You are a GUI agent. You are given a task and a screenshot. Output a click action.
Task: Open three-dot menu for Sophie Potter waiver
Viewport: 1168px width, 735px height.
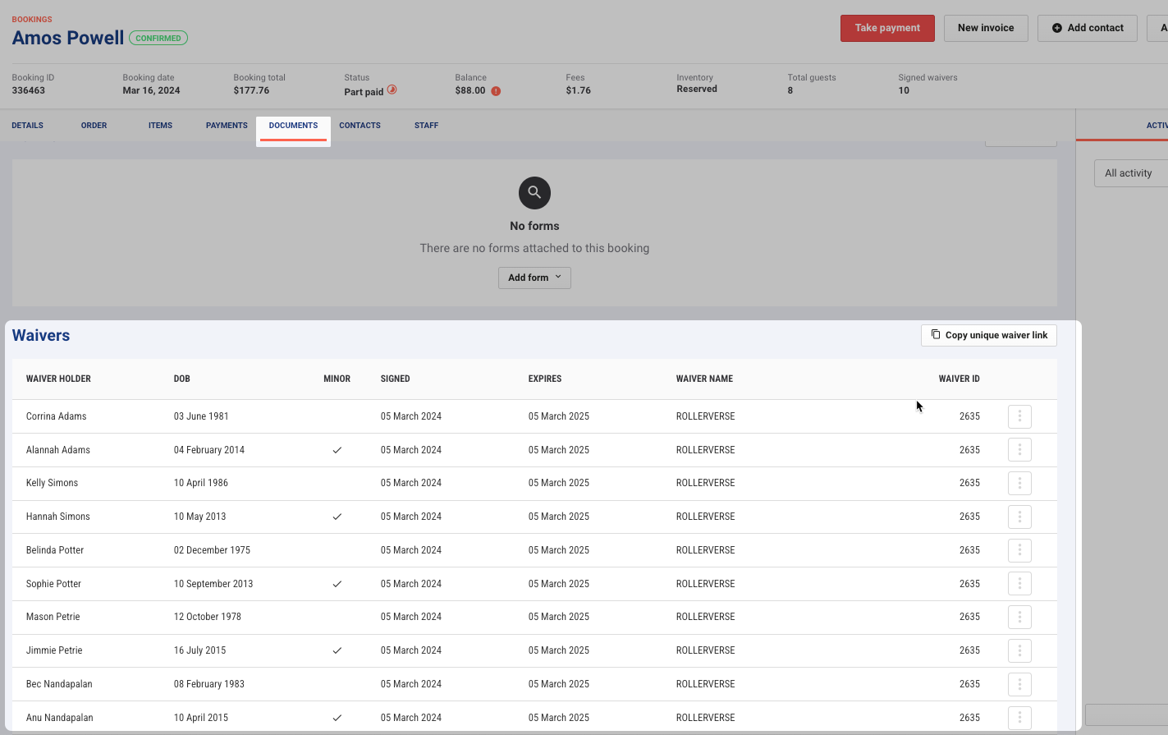1019,584
